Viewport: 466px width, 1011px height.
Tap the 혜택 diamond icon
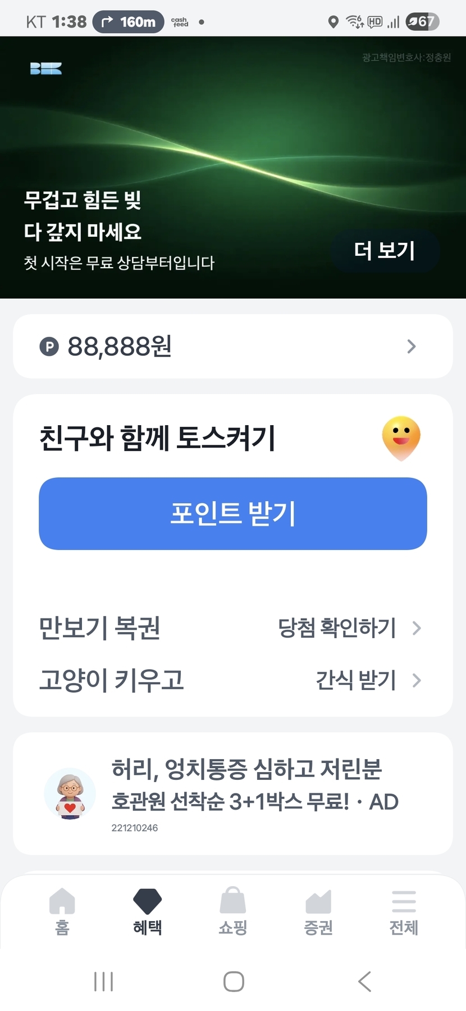coord(147,901)
